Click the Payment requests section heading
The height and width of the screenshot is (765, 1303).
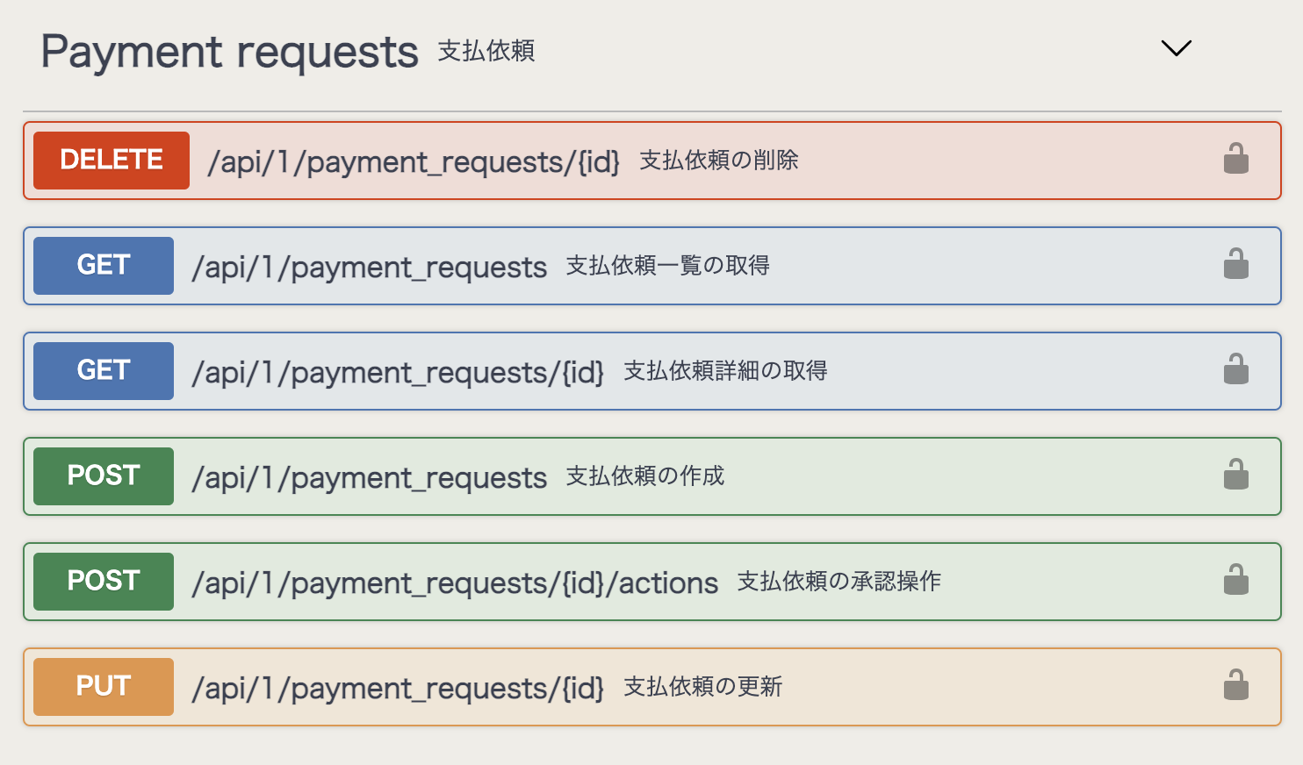coord(230,51)
